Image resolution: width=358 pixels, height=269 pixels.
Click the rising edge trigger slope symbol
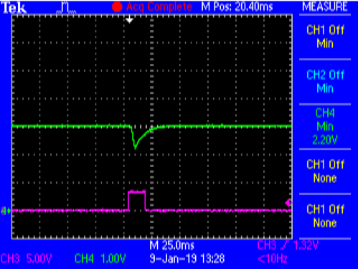(x=285, y=245)
